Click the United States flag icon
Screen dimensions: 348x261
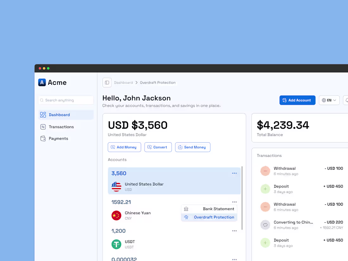click(x=116, y=187)
